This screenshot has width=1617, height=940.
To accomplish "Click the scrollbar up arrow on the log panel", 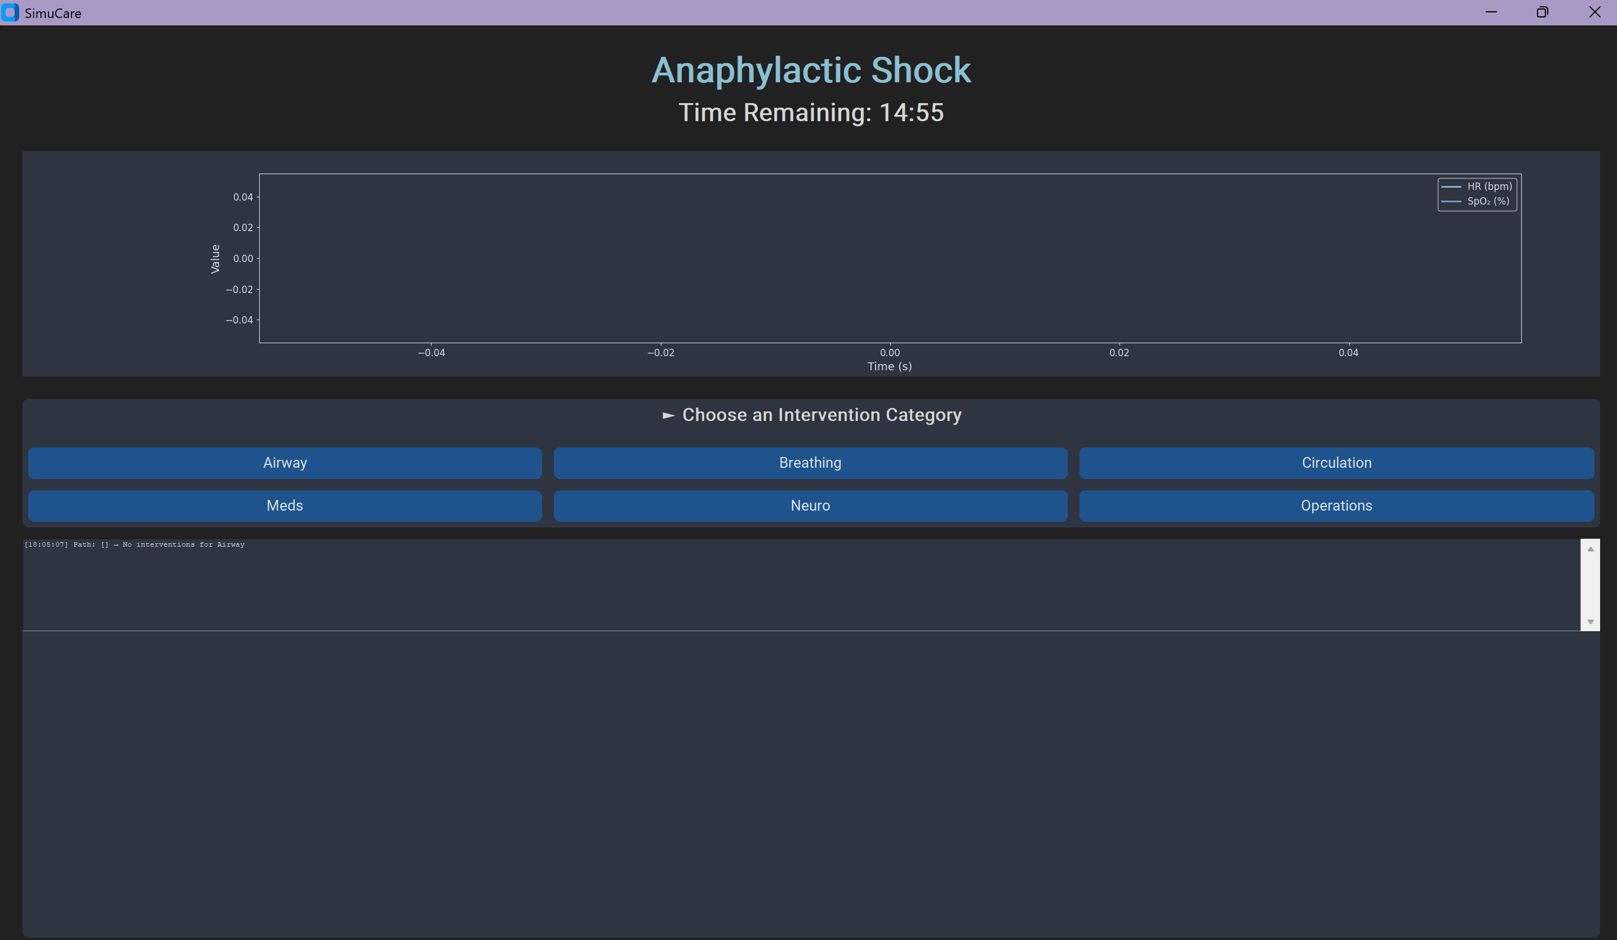I will click(1590, 548).
